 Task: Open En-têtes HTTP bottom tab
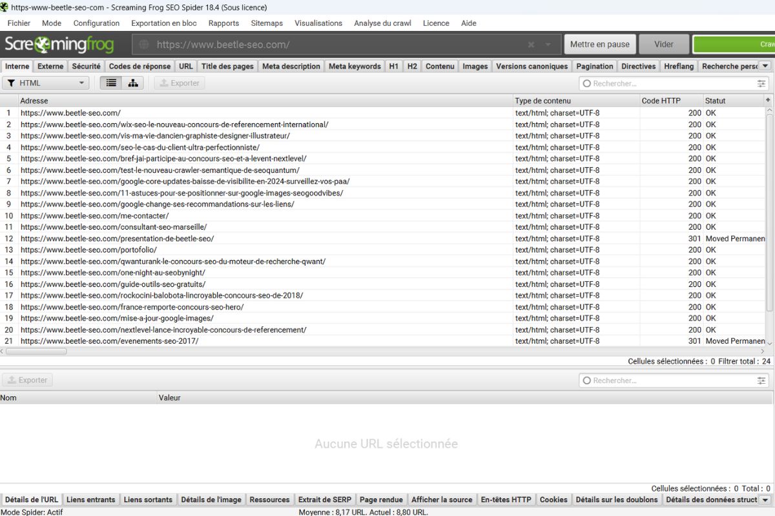[506, 499]
